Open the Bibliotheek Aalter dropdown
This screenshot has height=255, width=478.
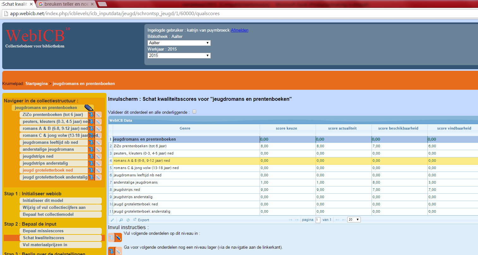pos(179,43)
